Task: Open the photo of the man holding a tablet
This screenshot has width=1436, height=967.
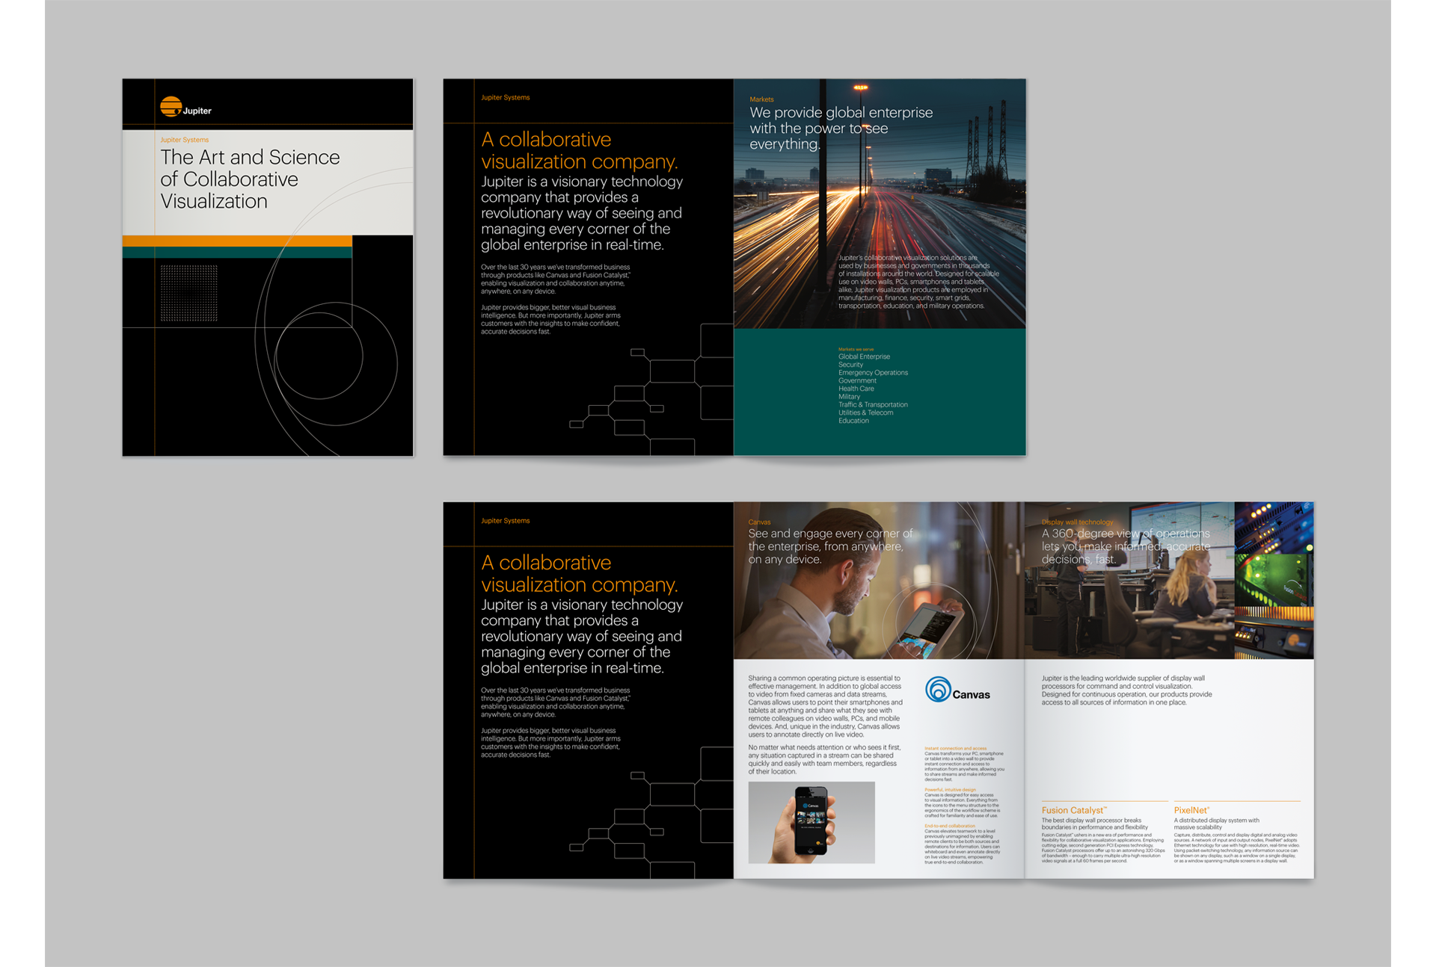Action: 879,581
